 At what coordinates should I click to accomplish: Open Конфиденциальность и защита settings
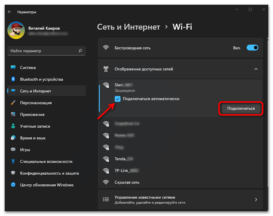click(x=47, y=173)
